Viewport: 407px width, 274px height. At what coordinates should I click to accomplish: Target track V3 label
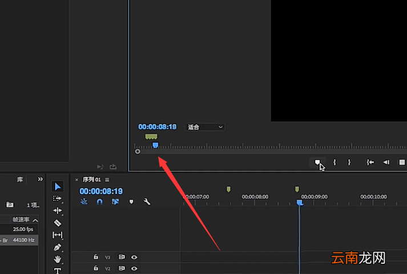pyautogui.click(x=107, y=257)
